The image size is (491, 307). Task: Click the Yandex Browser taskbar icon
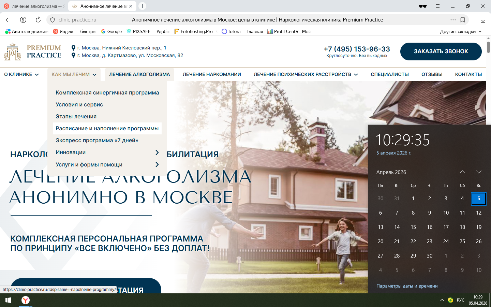pyautogui.click(x=26, y=300)
